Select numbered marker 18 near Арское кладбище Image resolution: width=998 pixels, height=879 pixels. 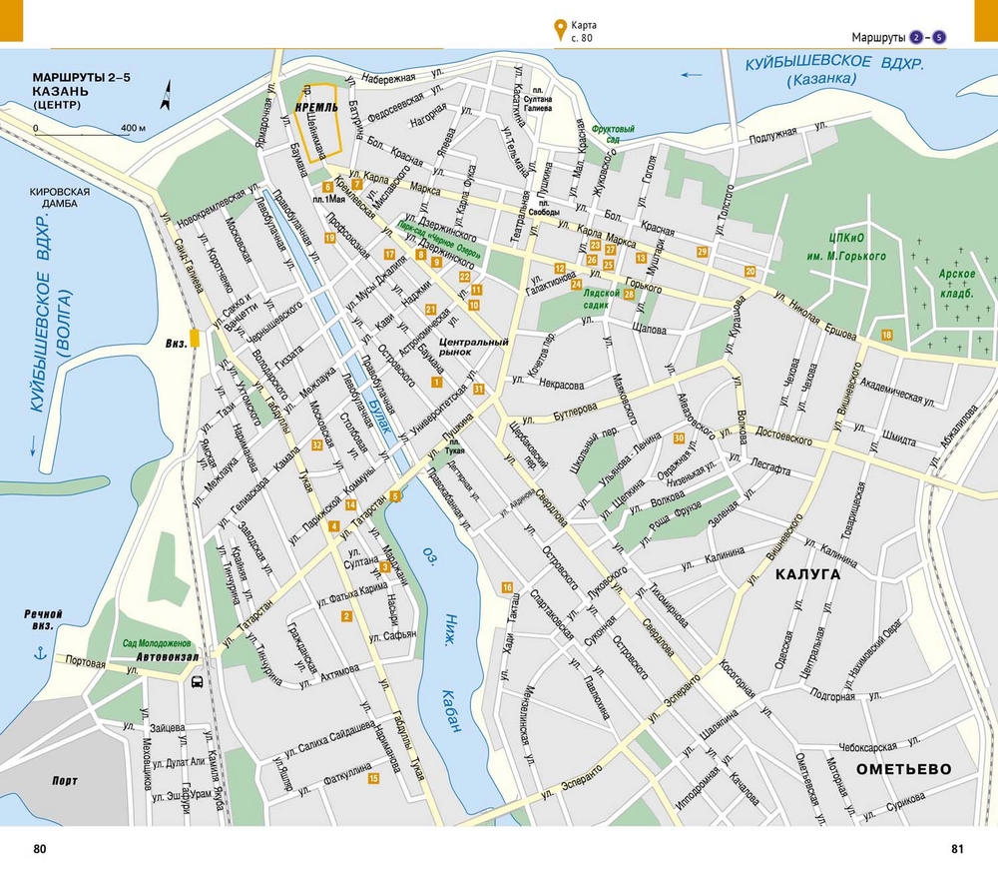886,334
